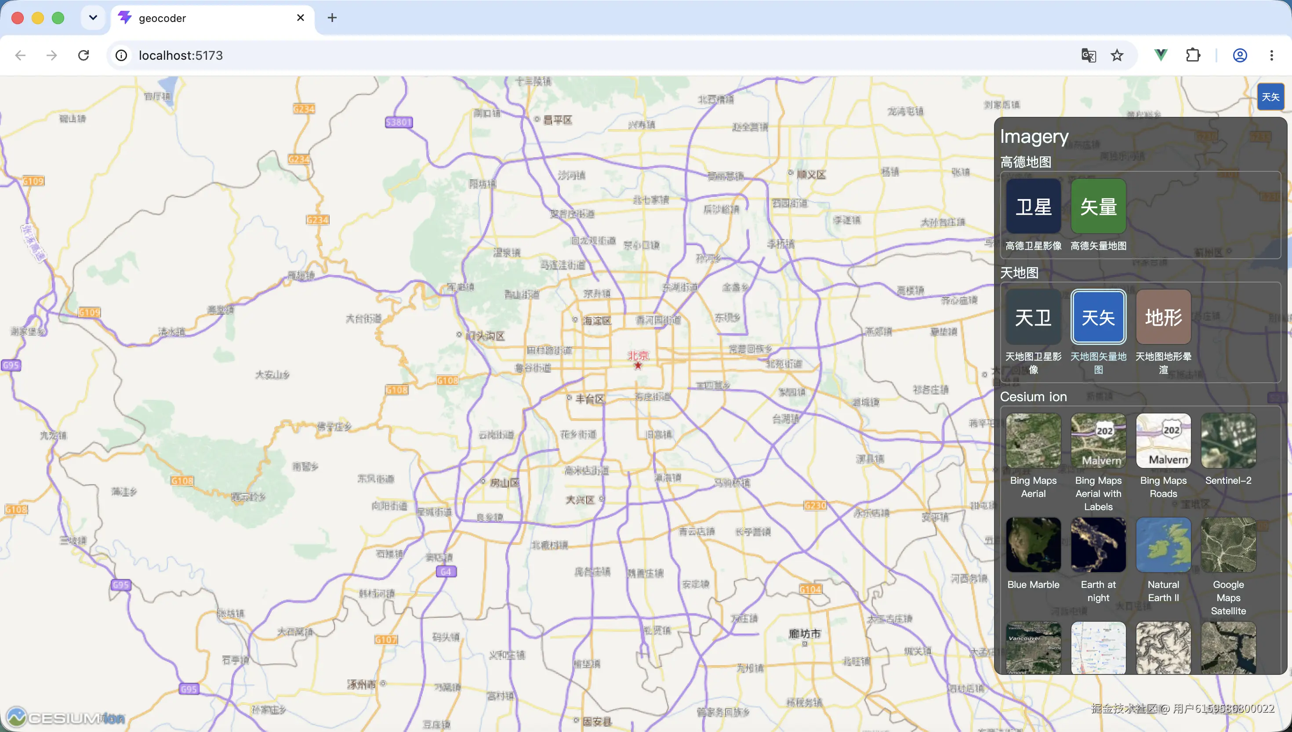Switch imagery to Google Maps Satellite
The image size is (1292, 732).
coord(1228,545)
